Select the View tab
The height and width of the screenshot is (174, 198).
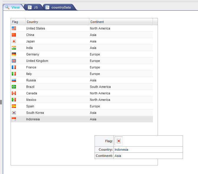pyautogui.click(x=13, y=7)
